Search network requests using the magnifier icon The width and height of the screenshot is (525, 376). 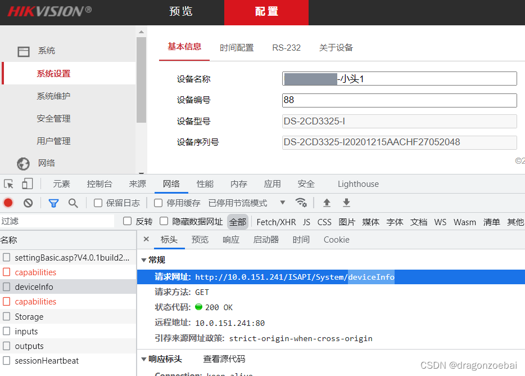73,203
